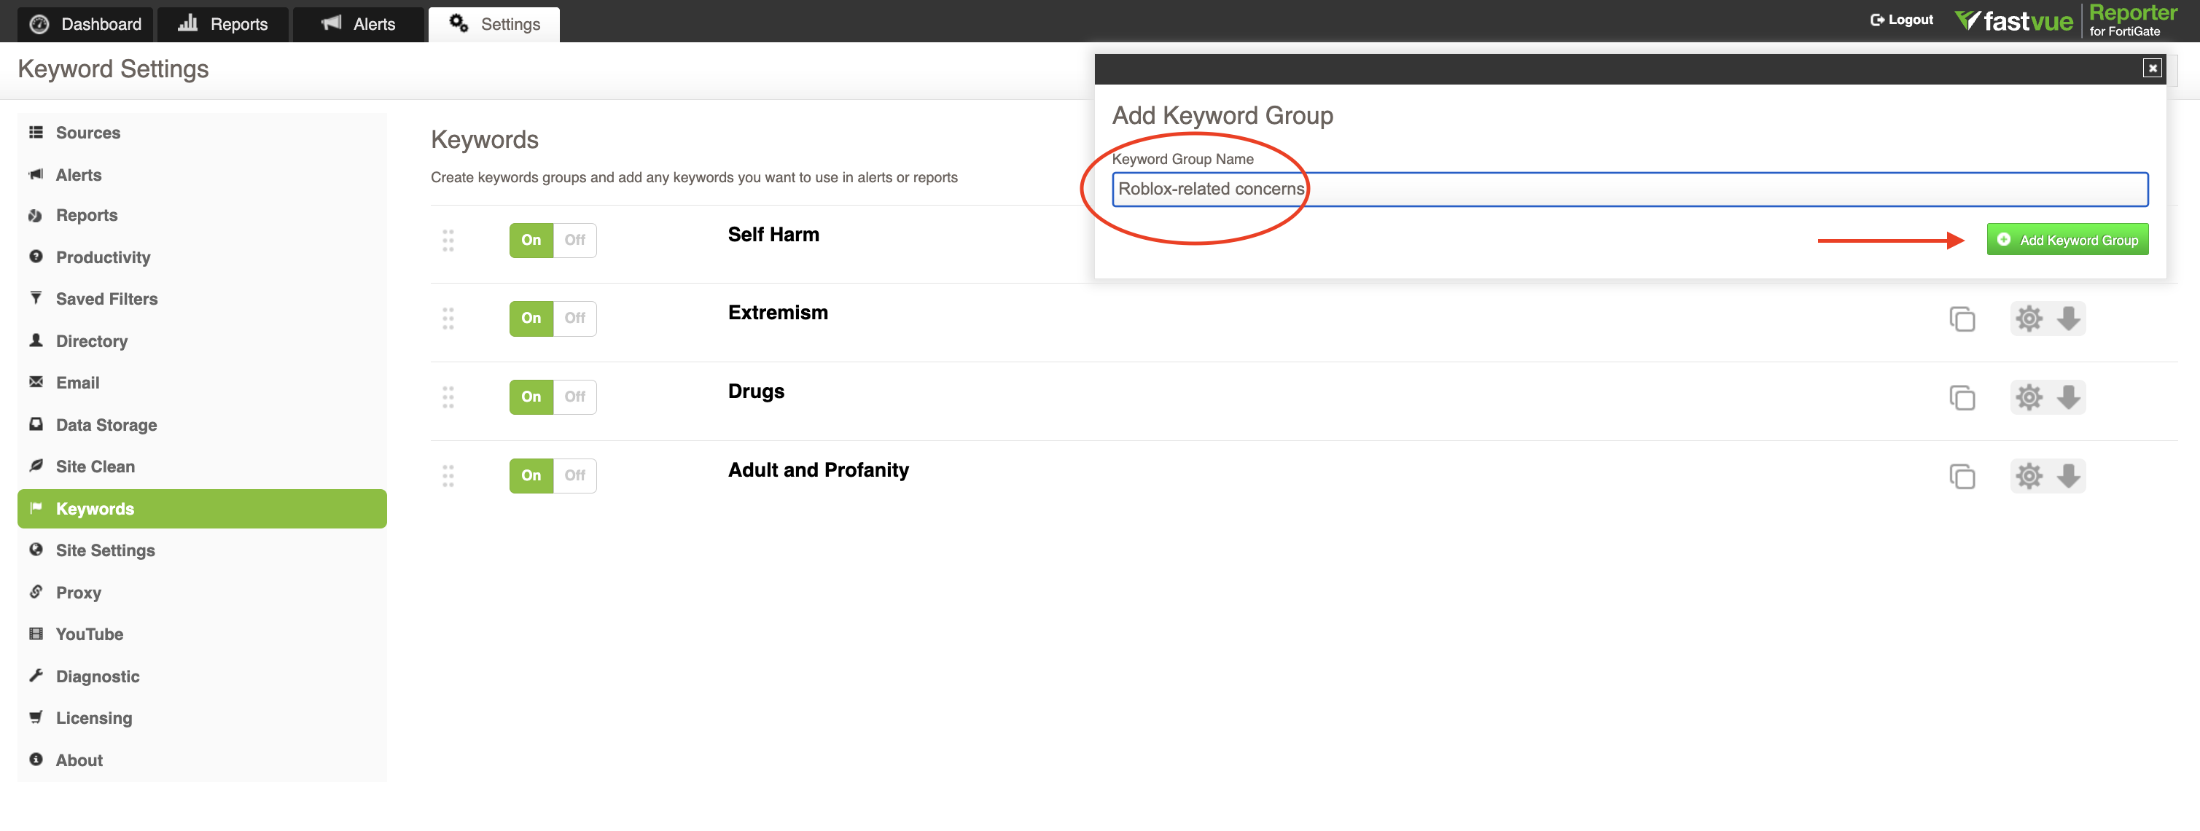This screenshot has height=831, width=2200.
Task: Open the About page
Action: tap(201, 760)
